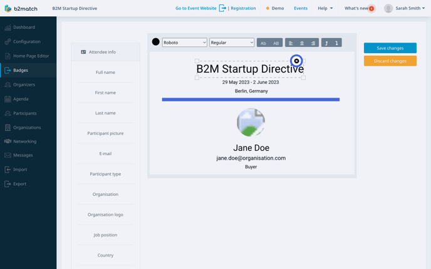Viewport: 431px width, 269px height.
Task: Open Agenda in the sidebar
Action: coord(21,99)
